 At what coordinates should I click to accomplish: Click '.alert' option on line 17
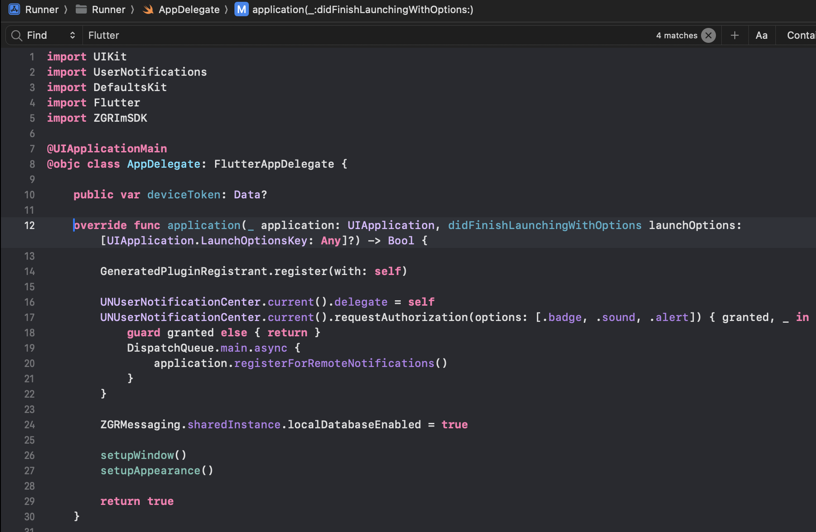pos(669,317)
